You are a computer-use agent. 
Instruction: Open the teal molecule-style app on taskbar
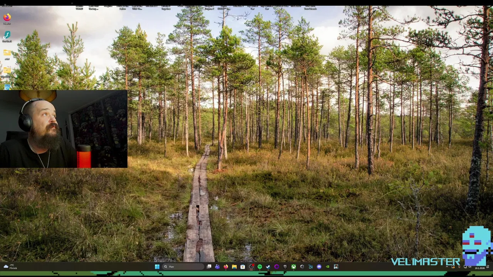tap(310, 267)
